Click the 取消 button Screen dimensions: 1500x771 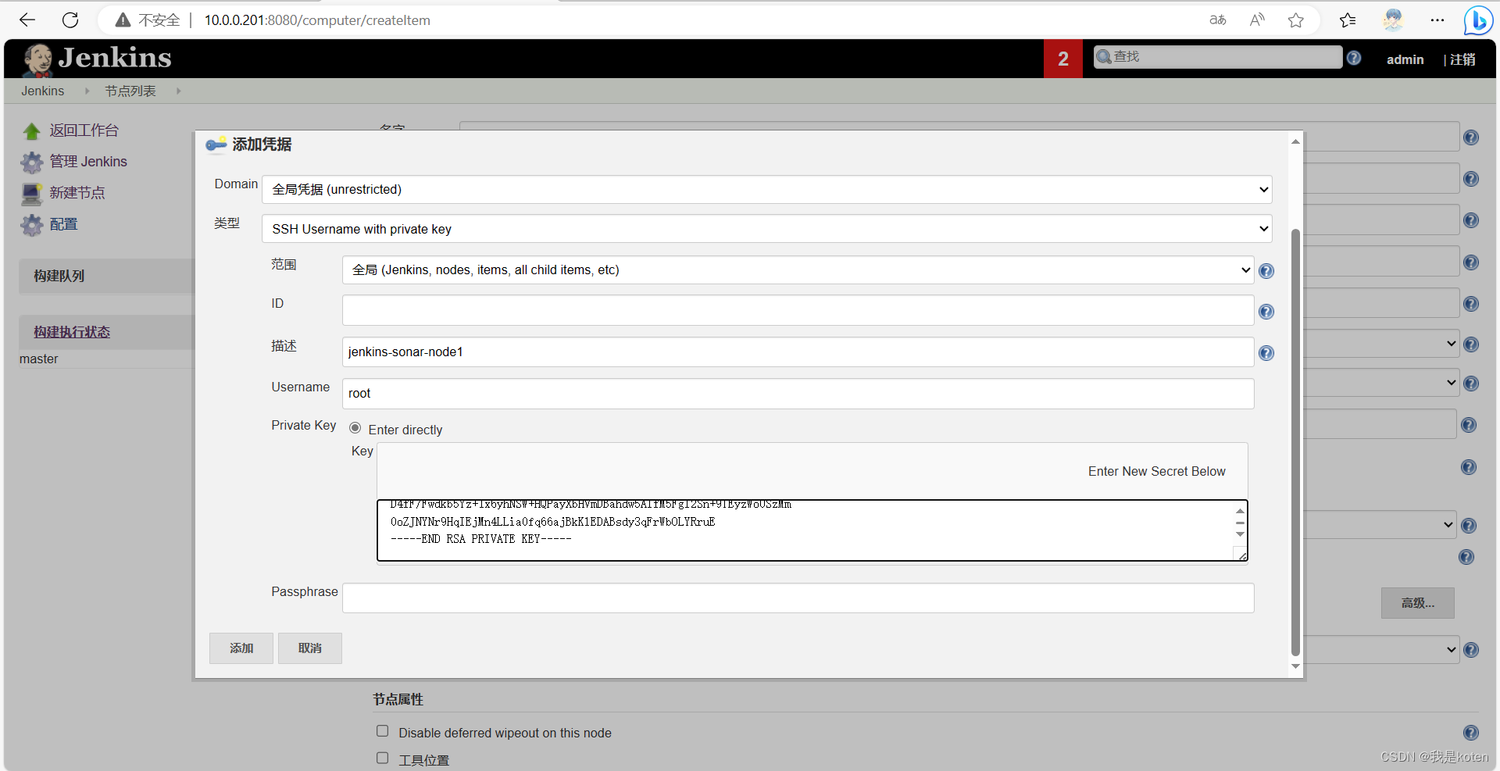(x=310, y=648)
